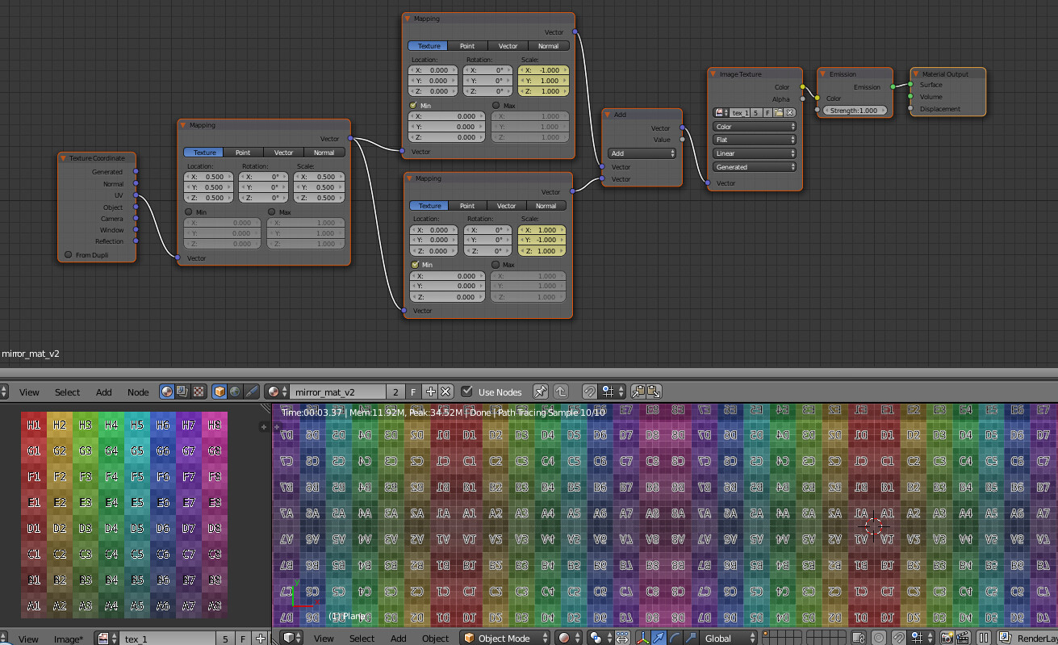
Task: Enable Min checkbox in left Mapping node
Action: (x=189, y=212)
